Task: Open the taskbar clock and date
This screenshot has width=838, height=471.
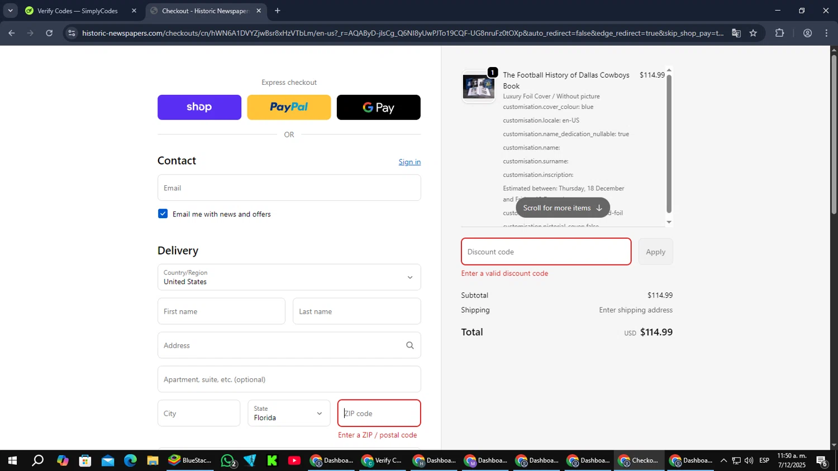Action: pyautogui.click(x=792, y=461)
